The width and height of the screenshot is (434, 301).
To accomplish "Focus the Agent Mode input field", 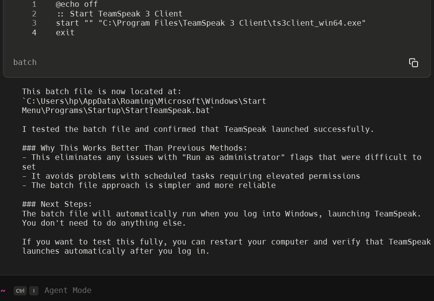I will tap(221, 291).
